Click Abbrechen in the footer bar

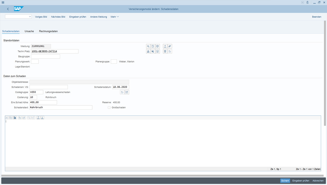pos(318,180)
